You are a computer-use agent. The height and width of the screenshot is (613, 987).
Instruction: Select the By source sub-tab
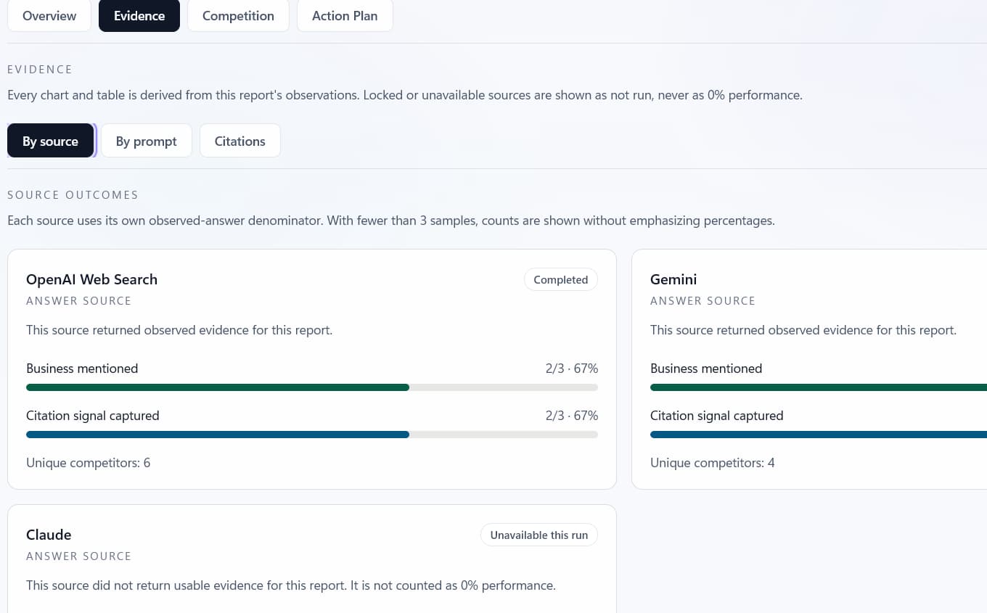(50, 141)
